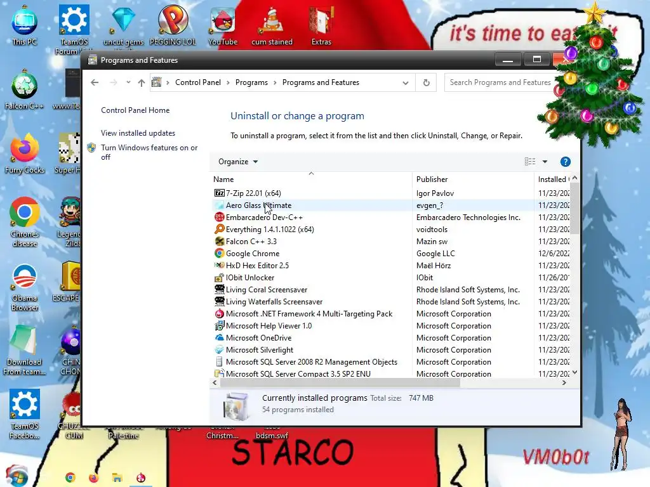Open the Windows Start button
This screenshot has height=487, width=650.
[x=17, y=476]
